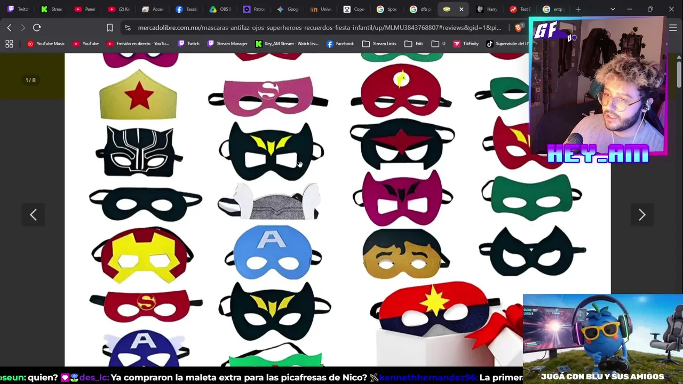Show the next gallery image
Image resolution: width=683 pixels, height=384 pixels.
[642, 215]
